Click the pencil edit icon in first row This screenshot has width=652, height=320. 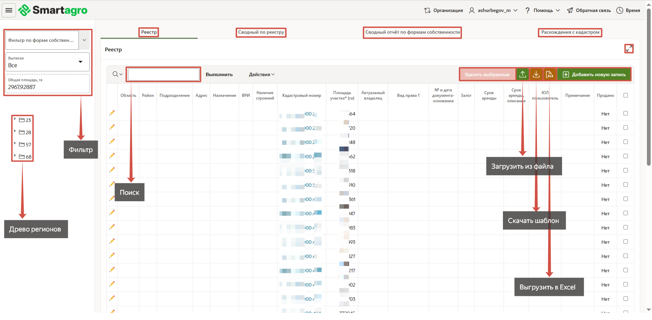[x=112, y=113]
